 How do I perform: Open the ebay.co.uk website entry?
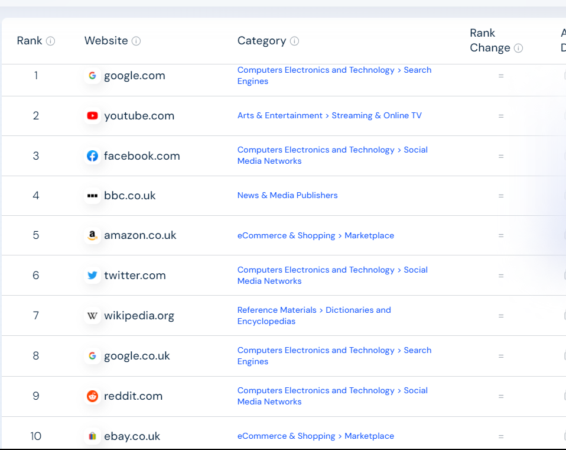pos(132,436)
